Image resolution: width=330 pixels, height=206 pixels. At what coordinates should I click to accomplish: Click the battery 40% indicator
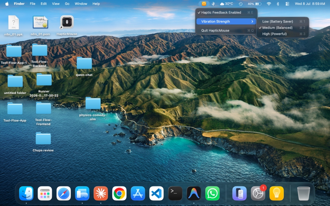point(255,4)
